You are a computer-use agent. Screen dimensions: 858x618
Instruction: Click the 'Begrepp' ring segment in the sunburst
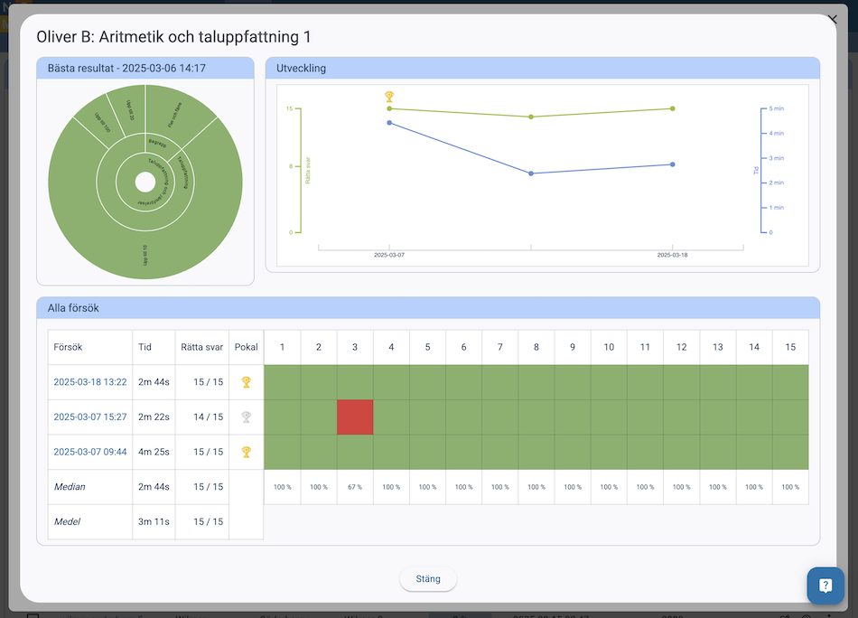point(157,142)
